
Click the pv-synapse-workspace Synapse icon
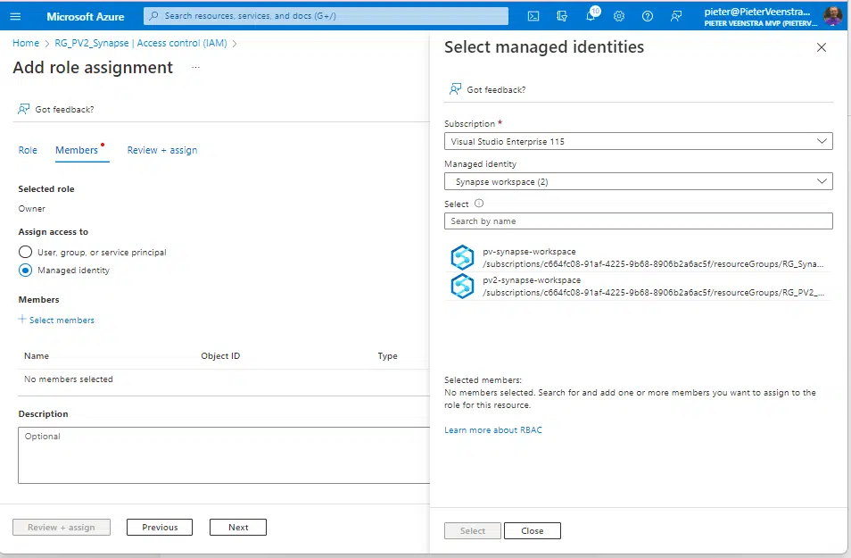pyautogui.click(x=462, y=257)
